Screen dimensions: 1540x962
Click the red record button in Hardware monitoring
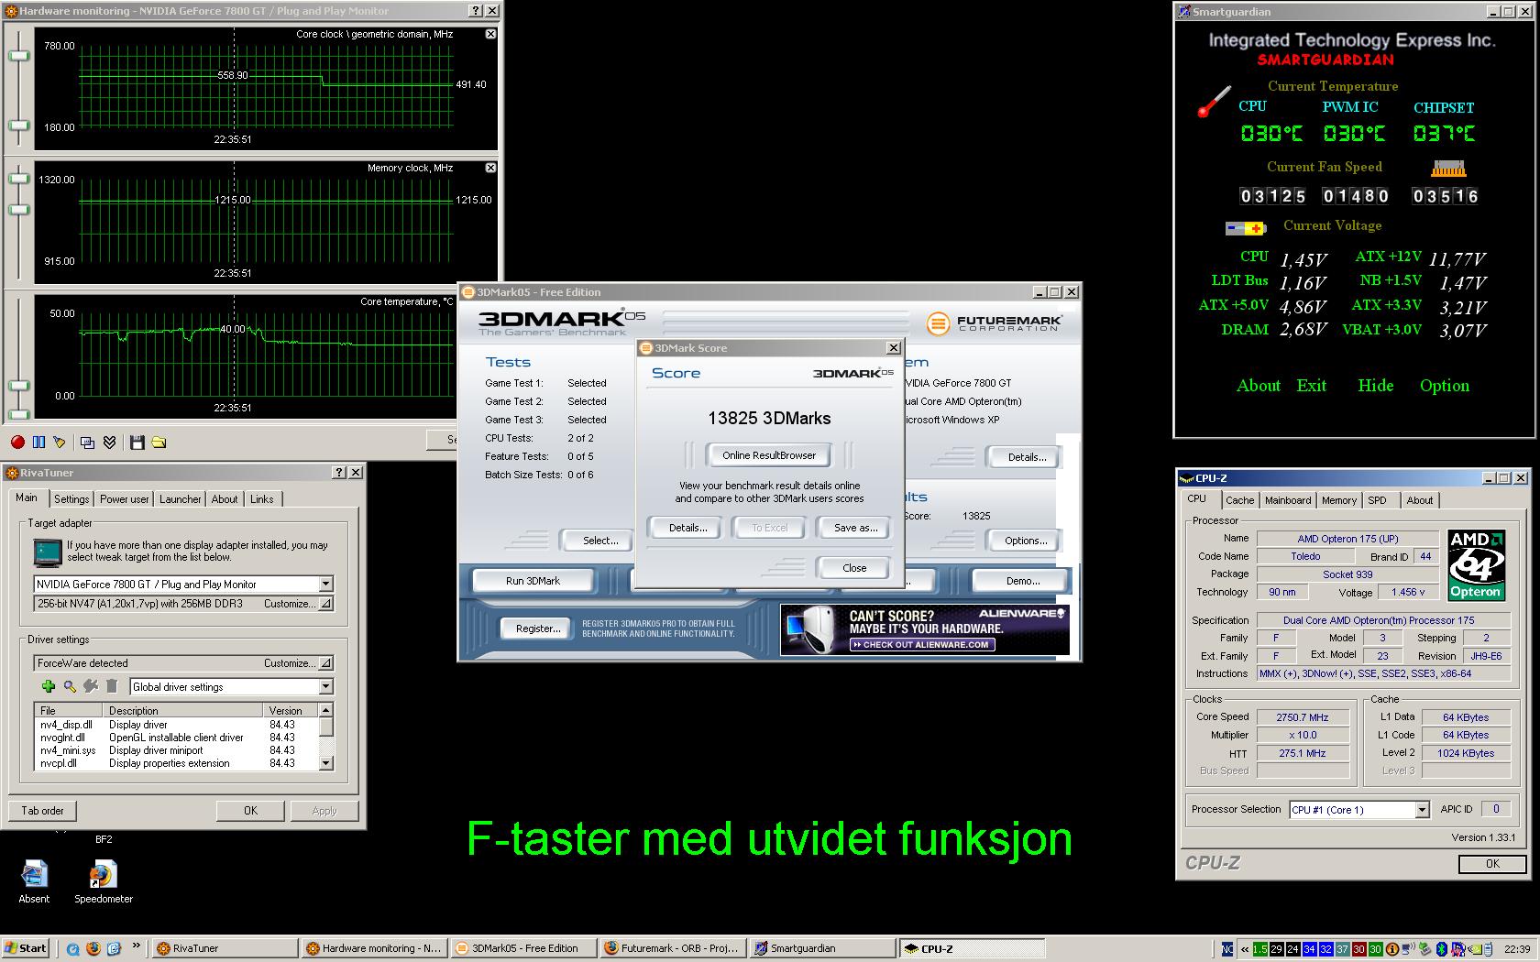[17, 443]
